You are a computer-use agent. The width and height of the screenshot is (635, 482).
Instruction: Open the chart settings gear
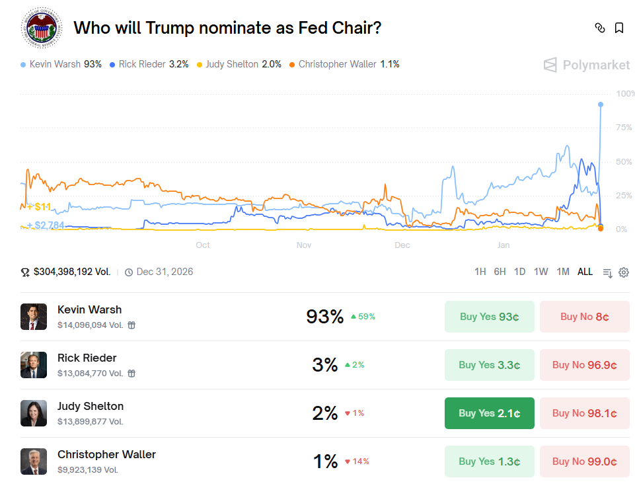tap(624, 272)
